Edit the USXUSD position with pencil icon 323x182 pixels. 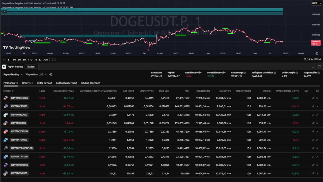(313, 165)
